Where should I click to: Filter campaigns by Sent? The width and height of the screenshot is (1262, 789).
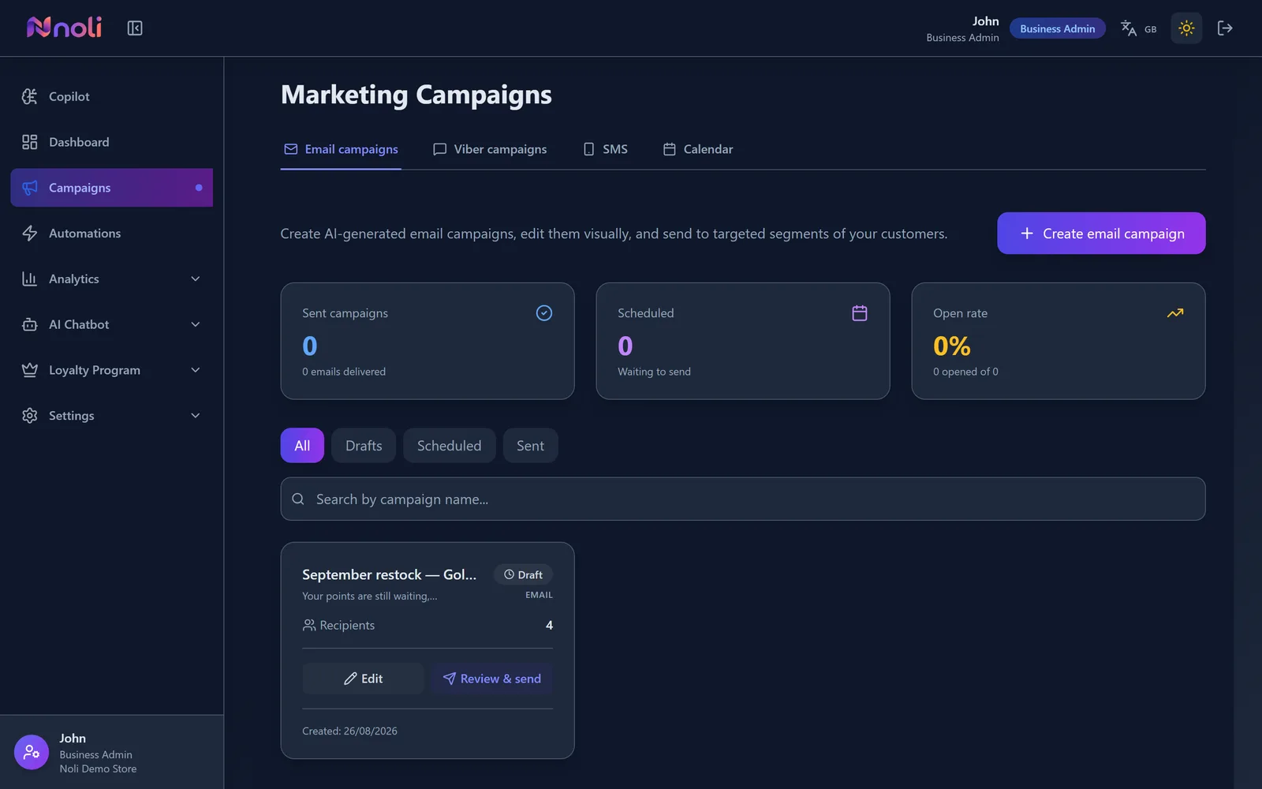pyautogui.click(x=530, y=446)
